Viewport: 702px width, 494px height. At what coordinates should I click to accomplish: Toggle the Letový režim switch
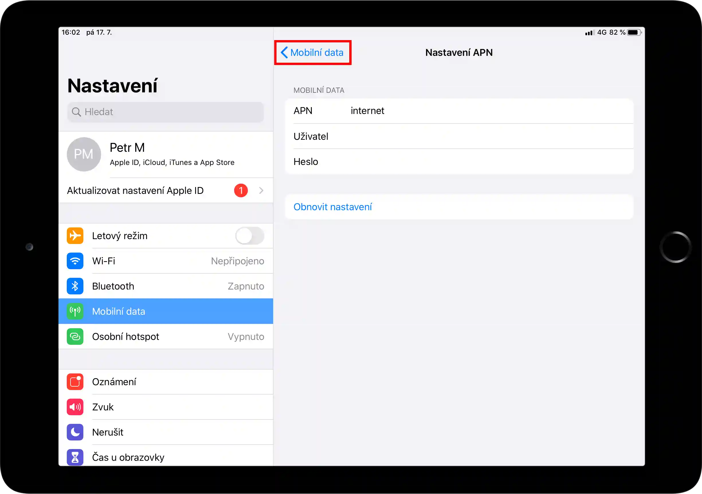[250, 235]
